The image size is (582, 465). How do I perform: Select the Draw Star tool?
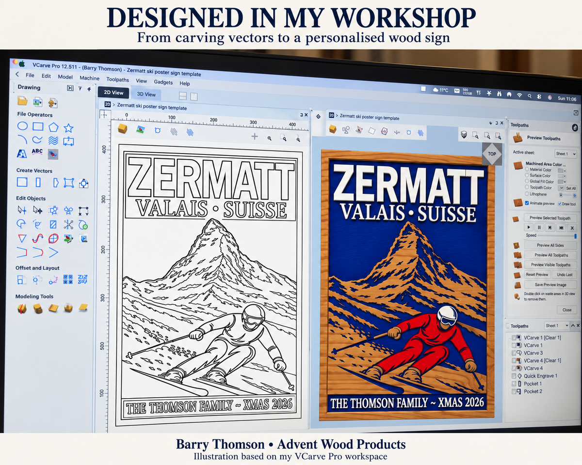coord(68,128)
